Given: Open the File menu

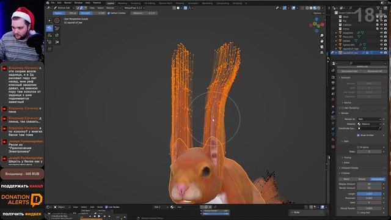Looking at the screenshot, I should coord(53,3).
